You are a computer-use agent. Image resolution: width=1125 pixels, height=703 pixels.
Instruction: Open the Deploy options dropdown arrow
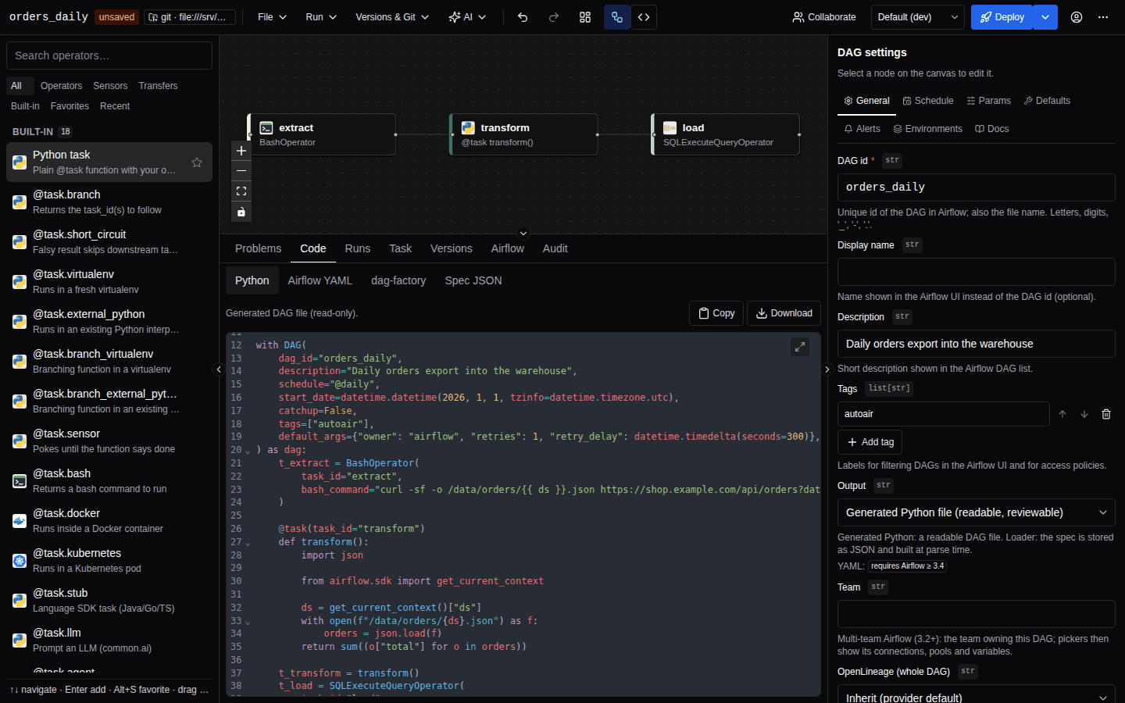coord(1045,17)
